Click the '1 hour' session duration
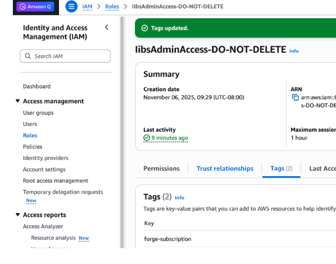The image size is (336, 264). coord(299,138)
